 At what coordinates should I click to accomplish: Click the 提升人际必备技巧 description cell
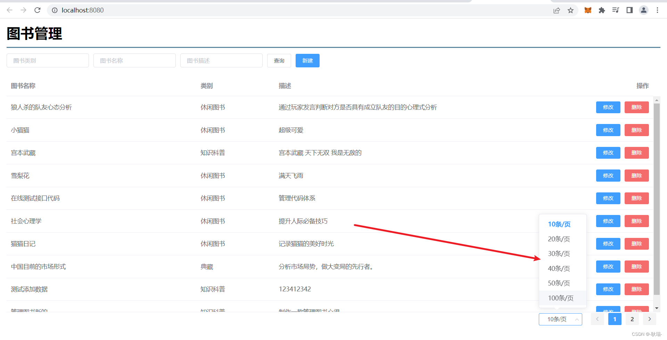point(303,221)
